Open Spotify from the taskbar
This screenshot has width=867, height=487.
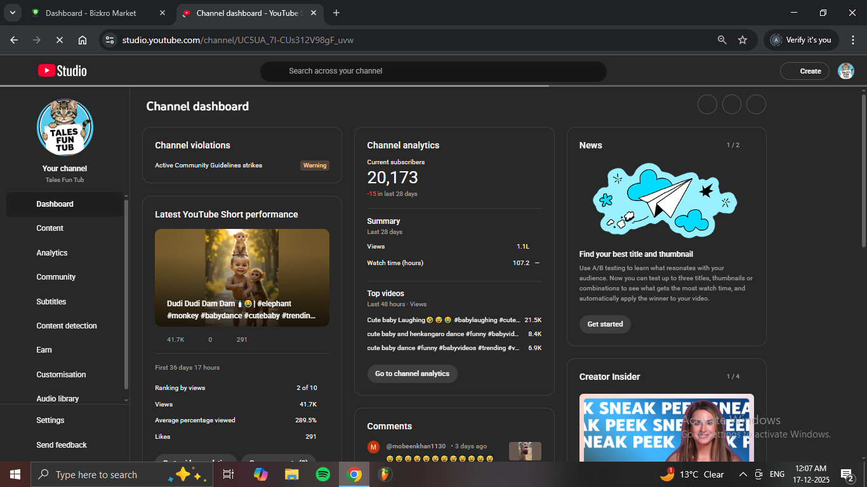pos(322,474)
